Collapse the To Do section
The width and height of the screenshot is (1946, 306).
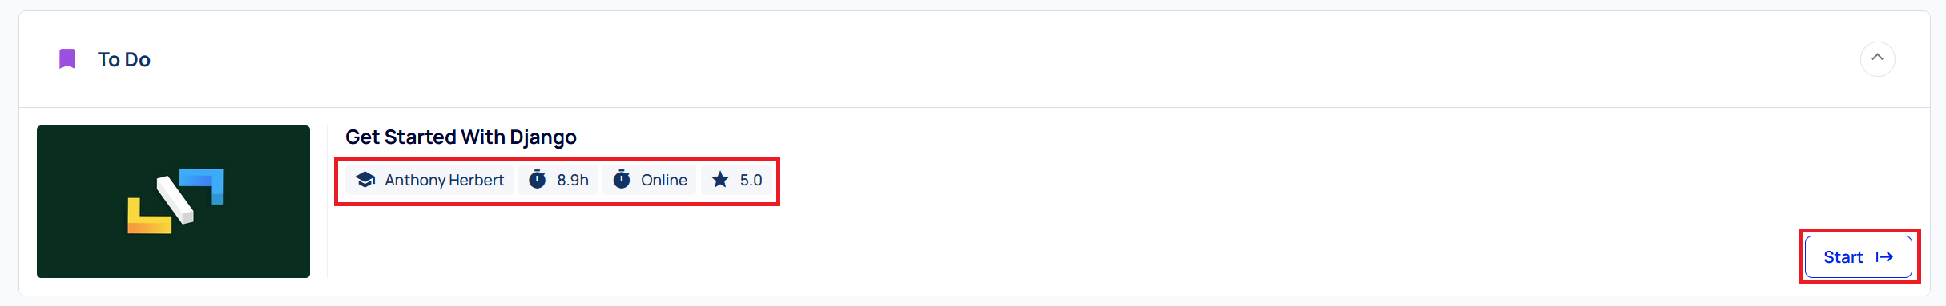tap(1877, 59)
